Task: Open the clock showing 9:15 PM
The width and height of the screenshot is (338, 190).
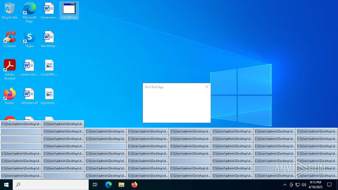Action: 316,185
